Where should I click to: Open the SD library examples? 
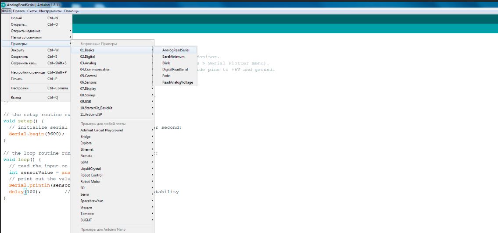coord(112,188)
